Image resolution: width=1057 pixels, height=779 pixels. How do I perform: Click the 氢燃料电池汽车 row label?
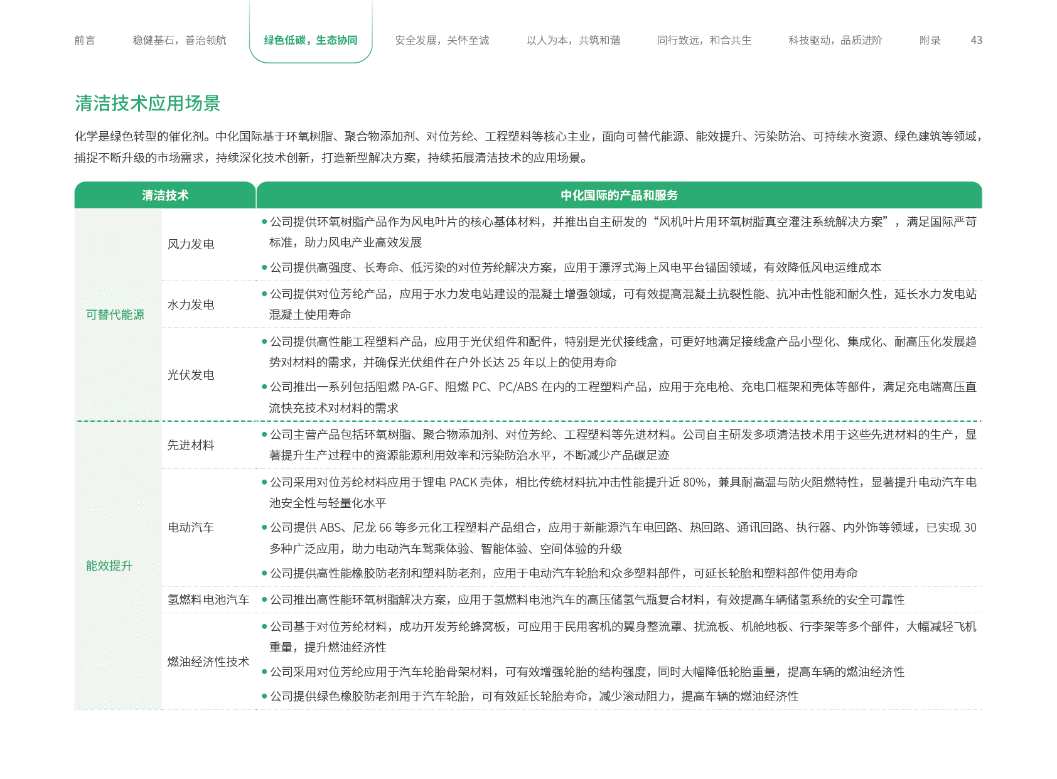(208, 599)
